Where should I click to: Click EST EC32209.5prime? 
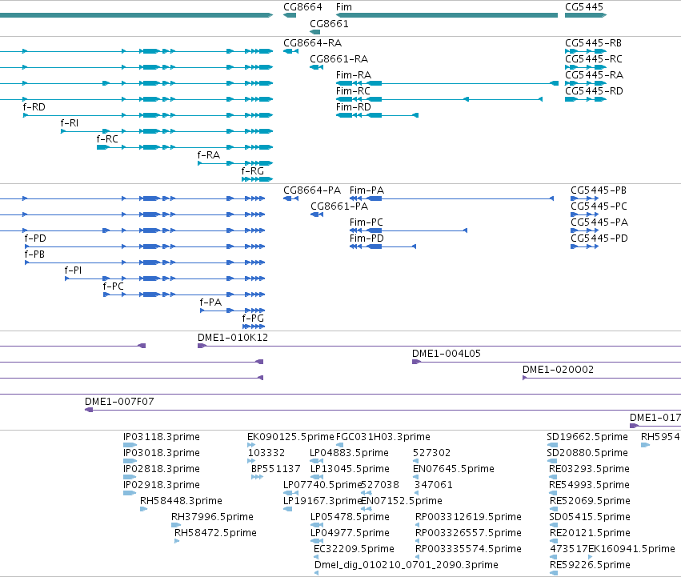tap(354, 550)
